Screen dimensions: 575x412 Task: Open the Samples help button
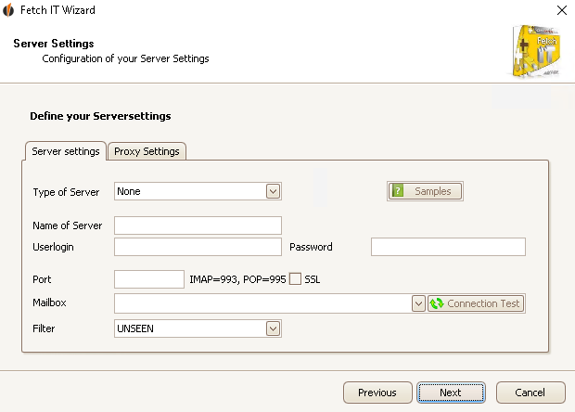[x=425, y=191]
